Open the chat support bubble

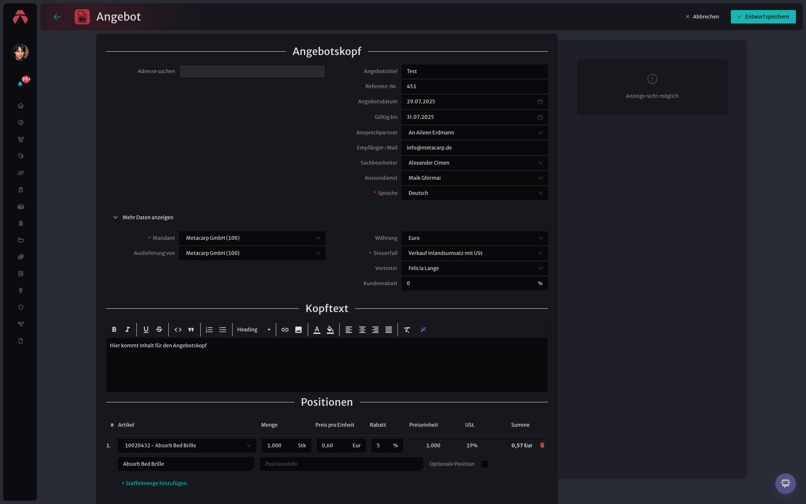tap(785, 483)
